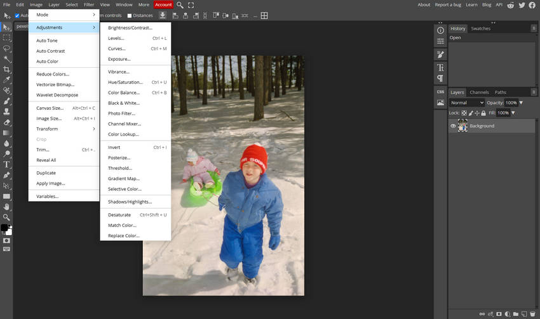Open the Learn link
Image resolution: width=540 pixels, height=319 pixels.
point(471,5)
